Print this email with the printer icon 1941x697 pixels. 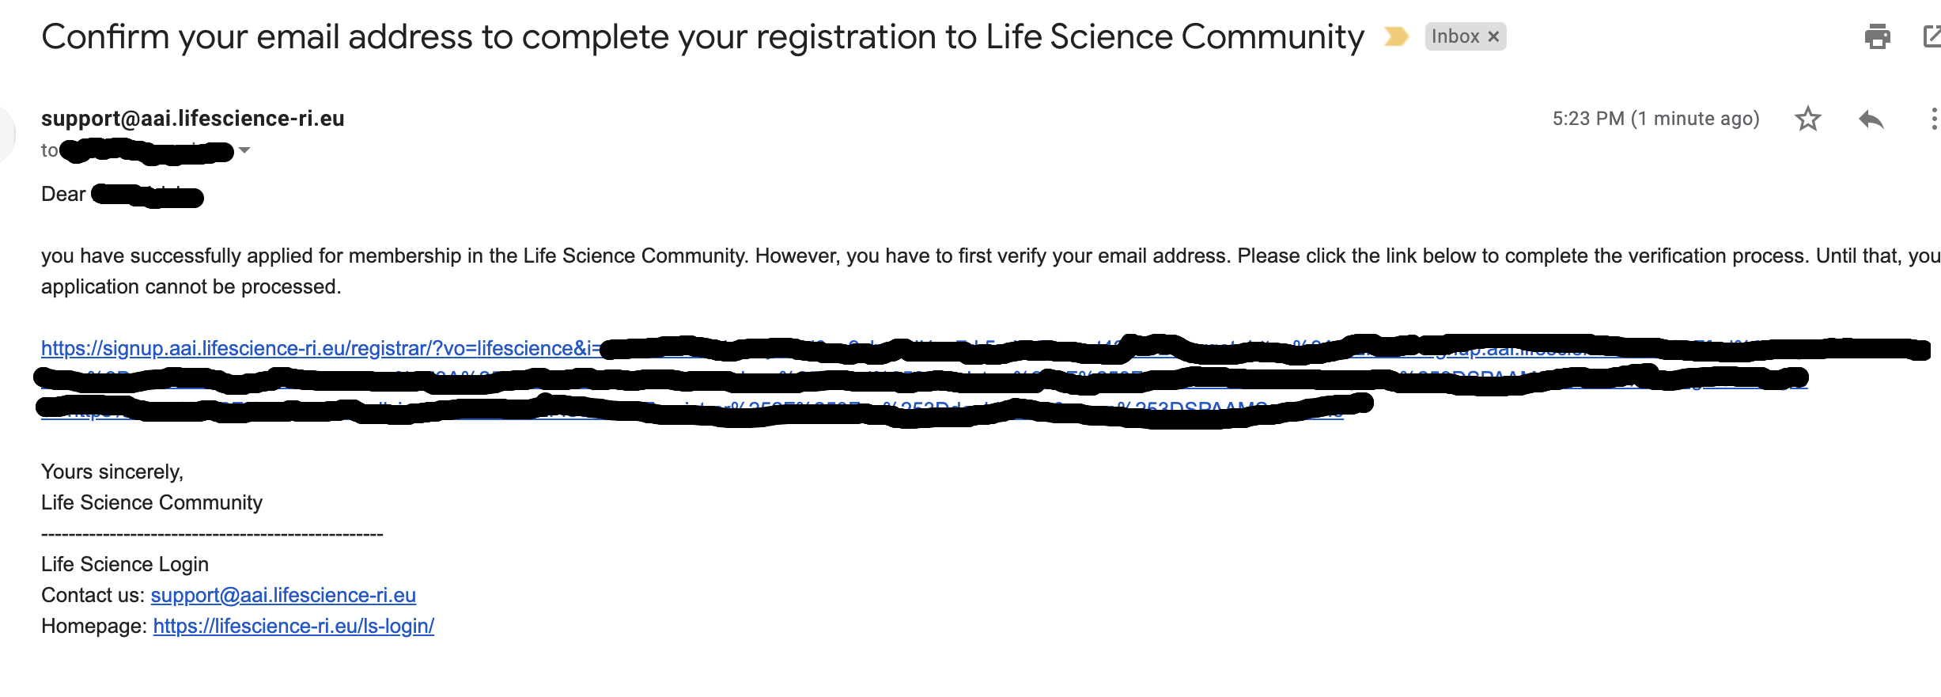[x=1877, y=36]
